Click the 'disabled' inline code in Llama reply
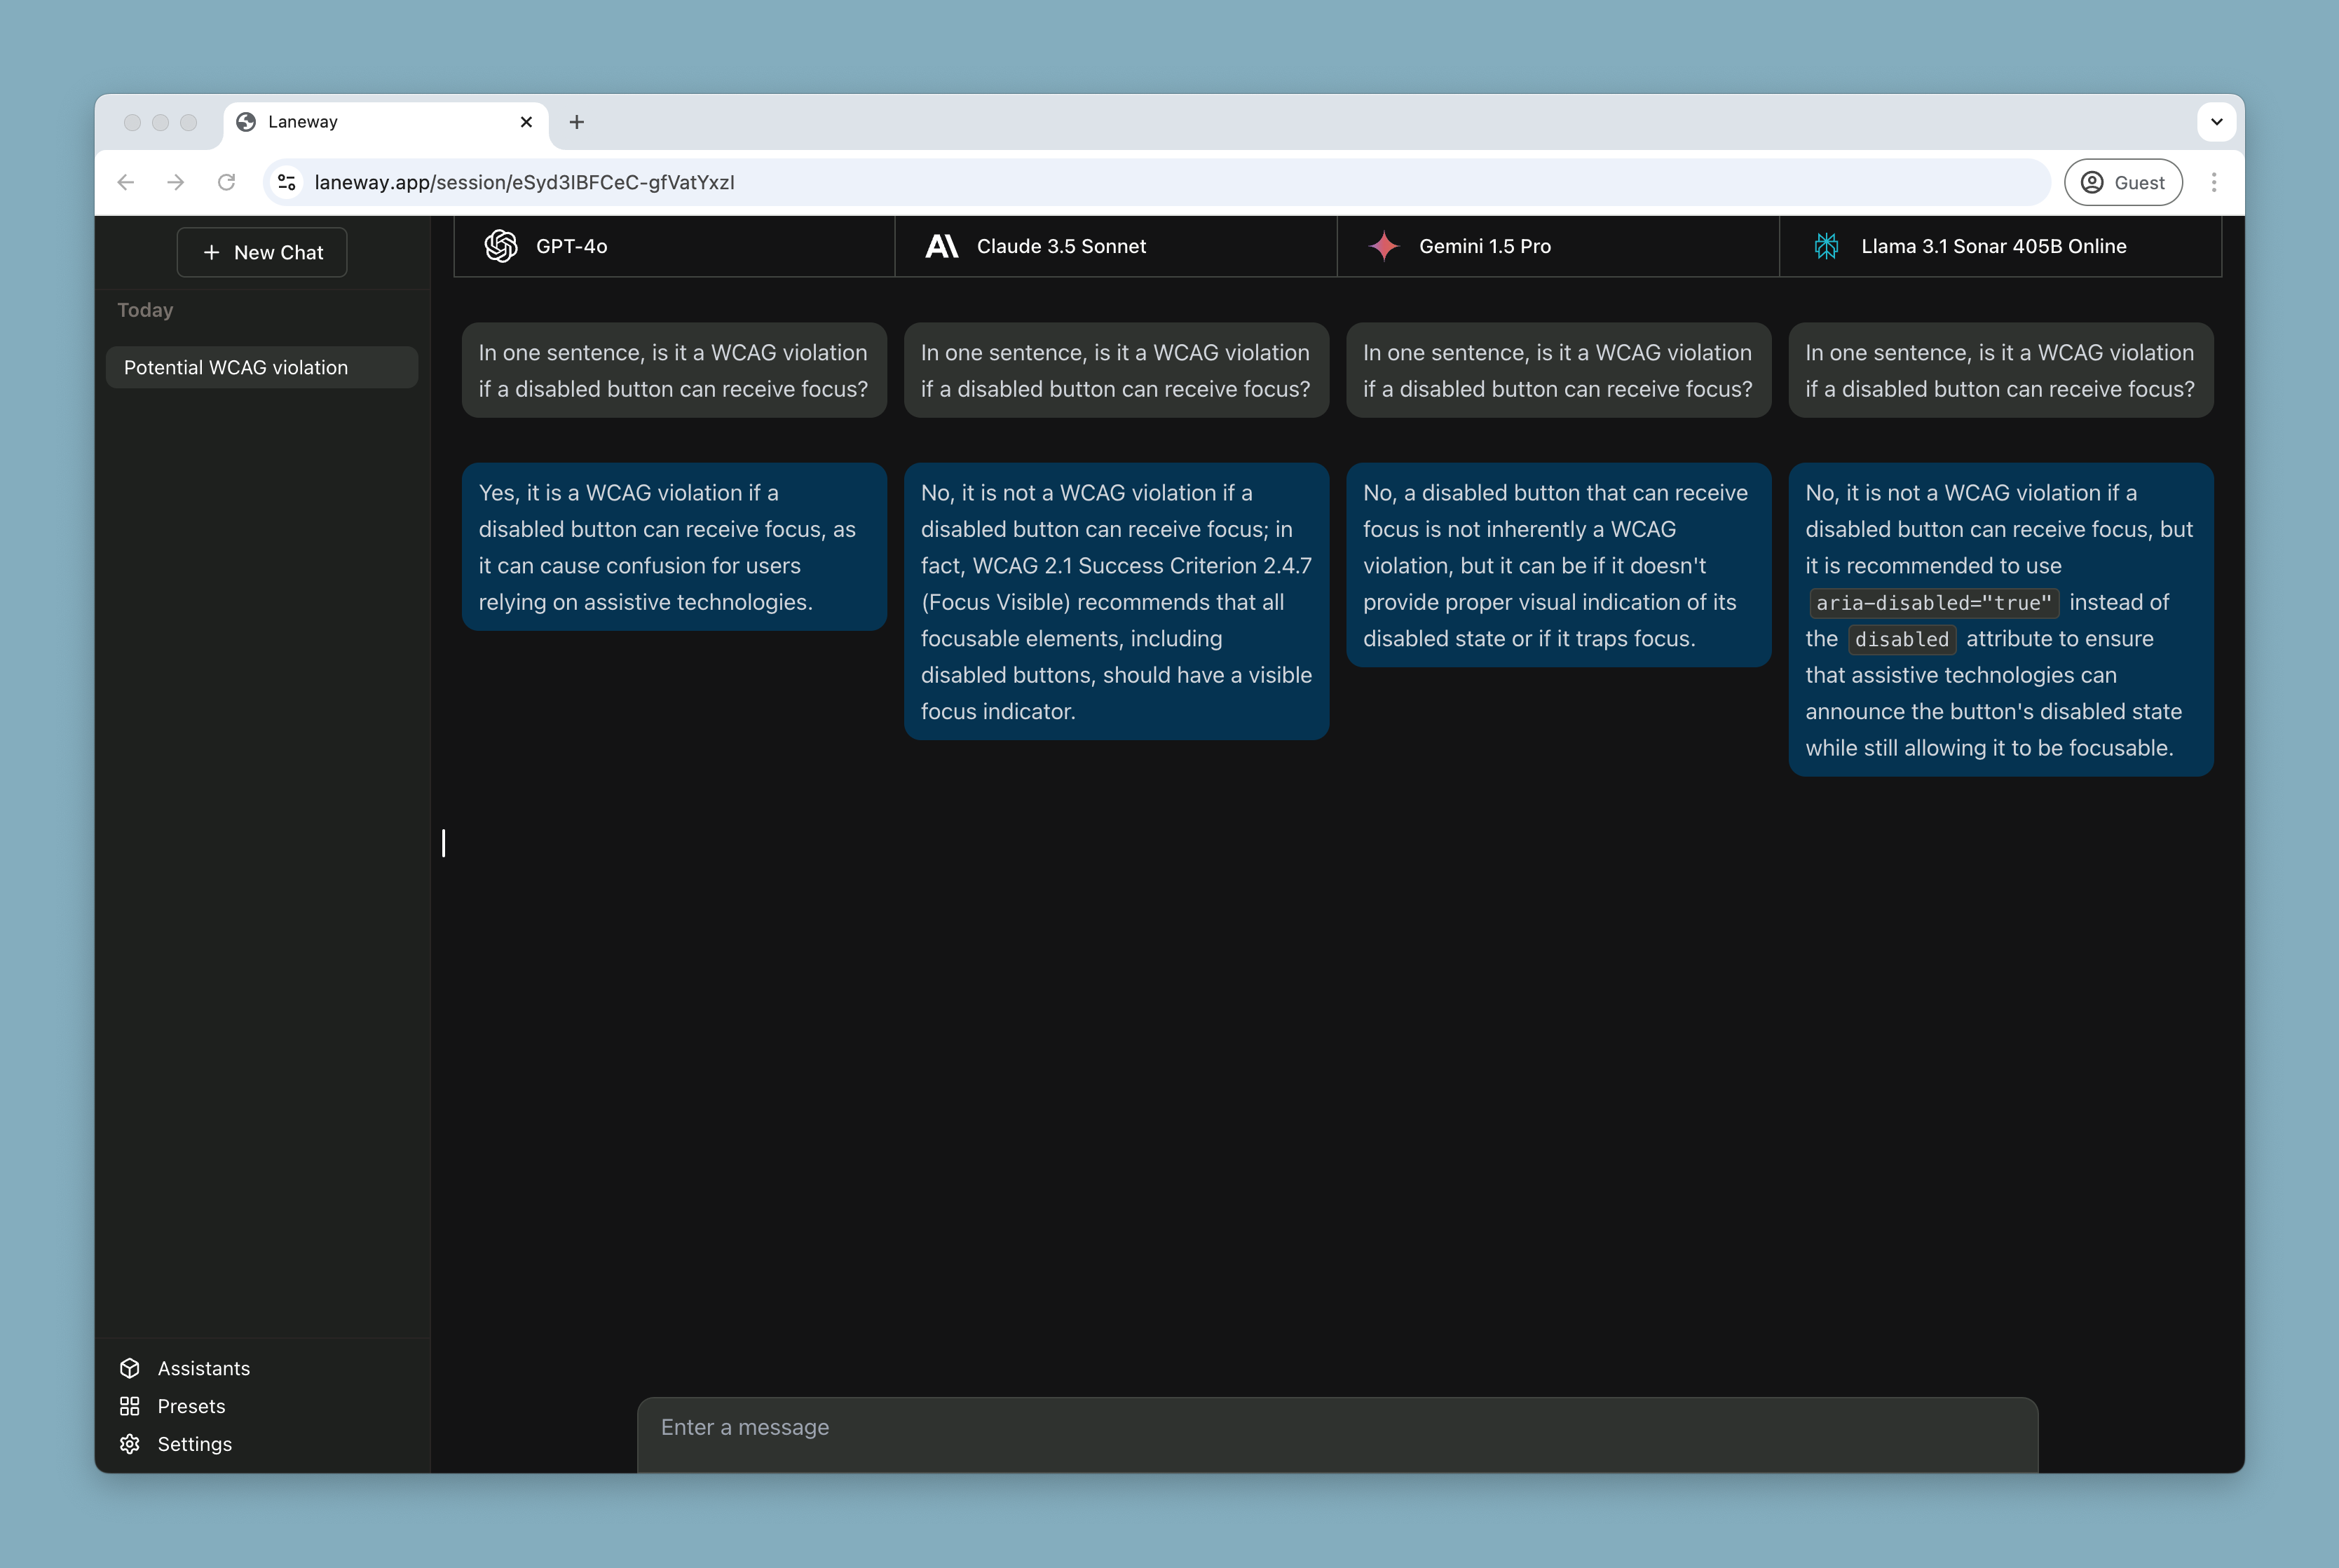2339x1568 pixels. (1902, 639)
